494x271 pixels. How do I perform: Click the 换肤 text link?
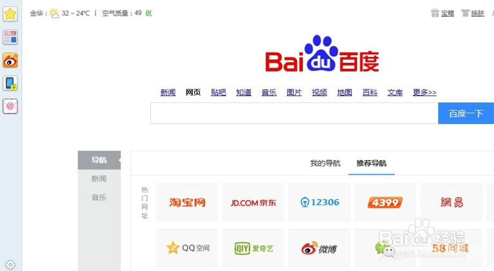[478, 13]
